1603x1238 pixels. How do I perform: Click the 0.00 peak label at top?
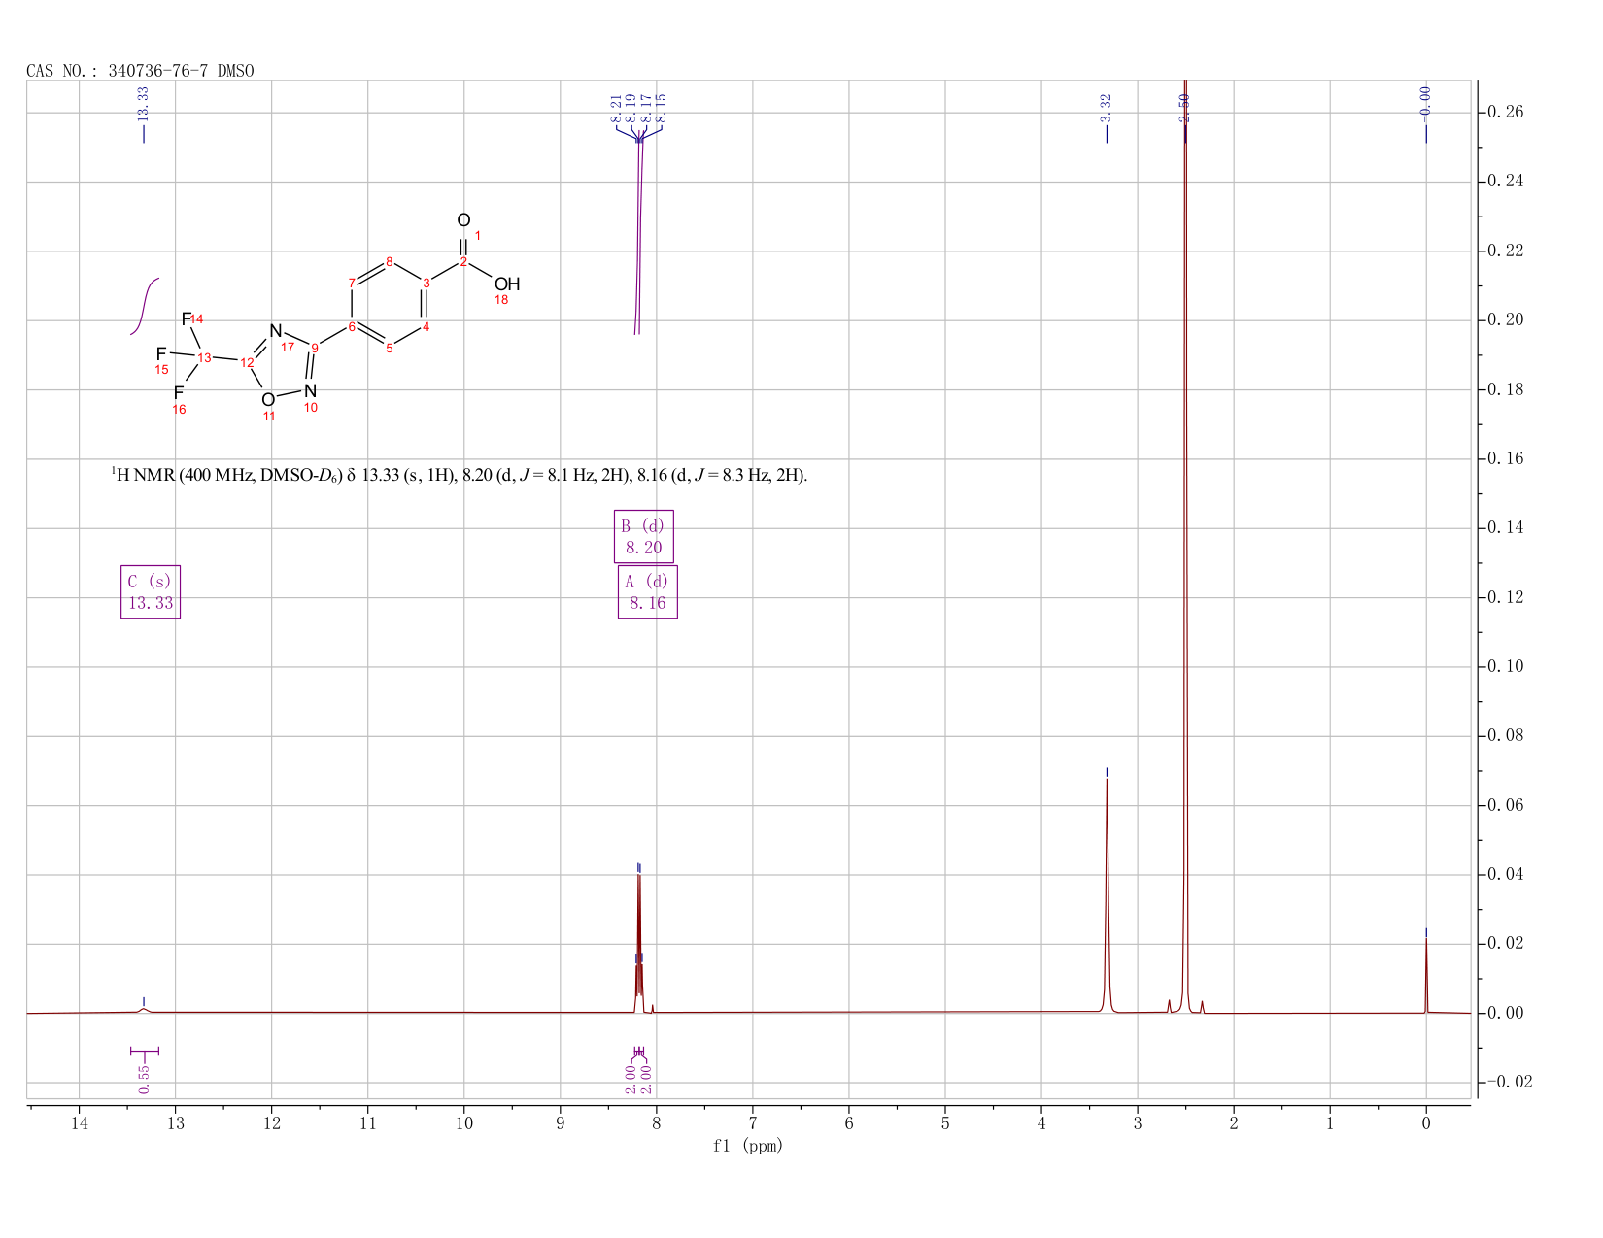point(1425,101)
